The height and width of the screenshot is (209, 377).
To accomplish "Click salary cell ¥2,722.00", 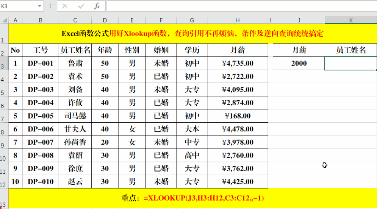I will point(238,76).
